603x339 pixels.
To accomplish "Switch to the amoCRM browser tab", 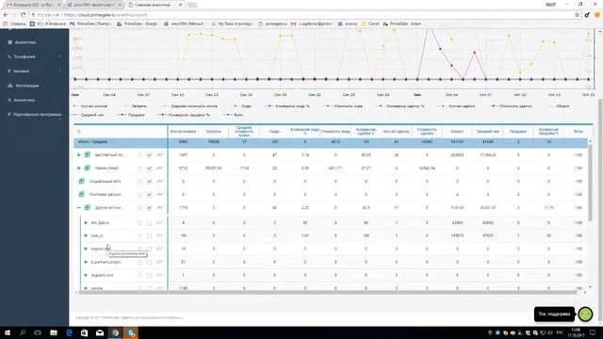I will (93, 5).
